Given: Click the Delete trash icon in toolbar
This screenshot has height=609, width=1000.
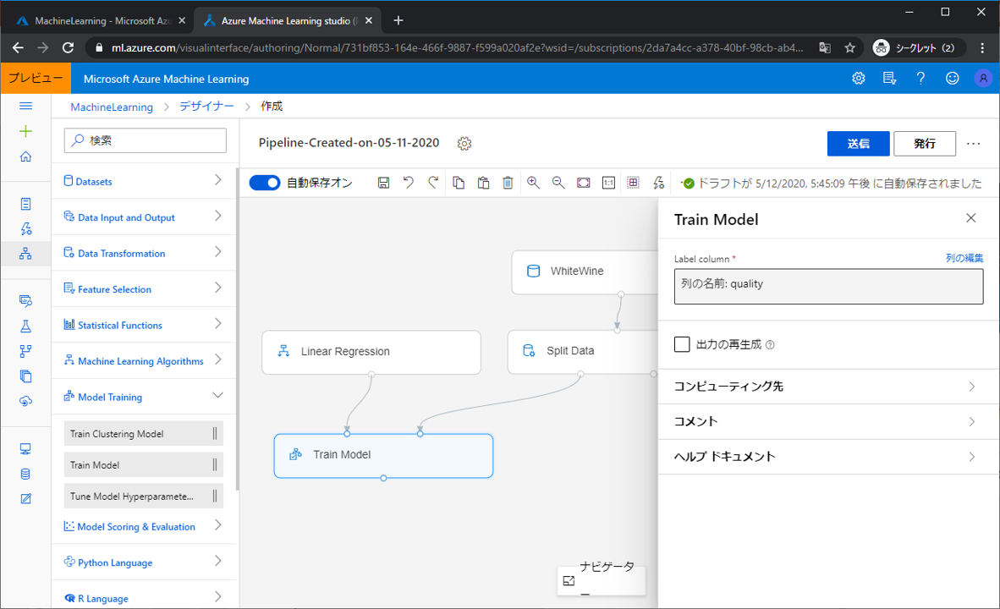Looking at the screenshot, I should [508, 183].
